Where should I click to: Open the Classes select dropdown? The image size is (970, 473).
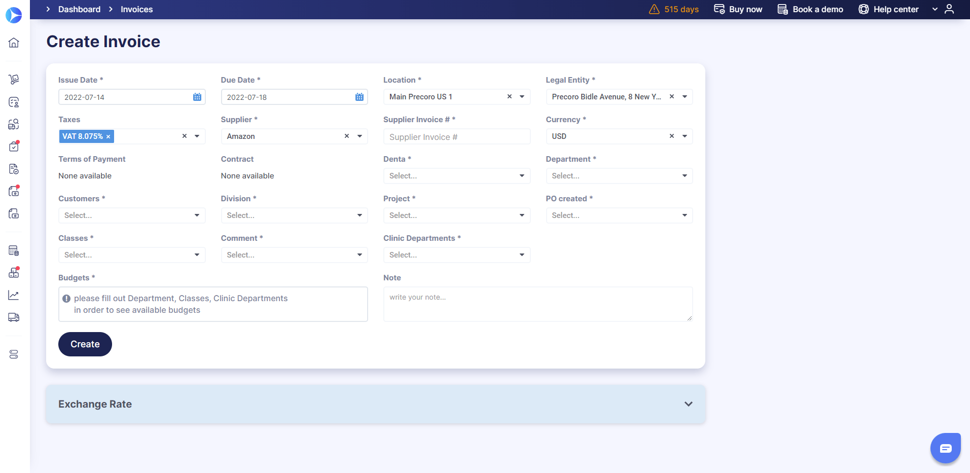point(132,255)
